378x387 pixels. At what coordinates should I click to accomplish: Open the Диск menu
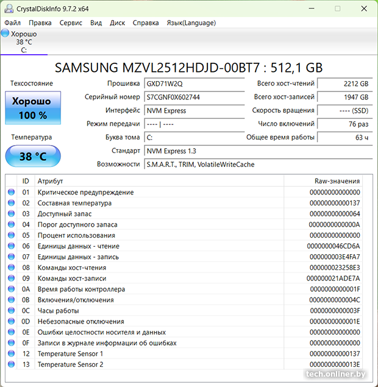pyautogui.click(x=118, y=23)
